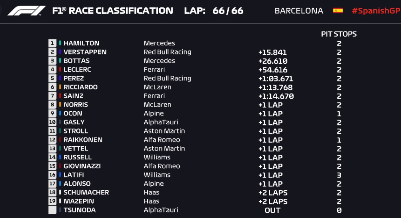This screenshot has height=218, width=401.
Task: Click the LAP 66 / 66 counter
Action: 214,11
